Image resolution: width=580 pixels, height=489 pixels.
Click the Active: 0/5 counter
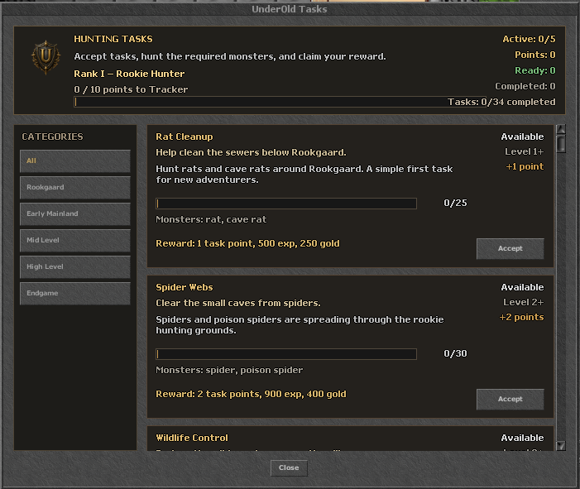[529, 39]
